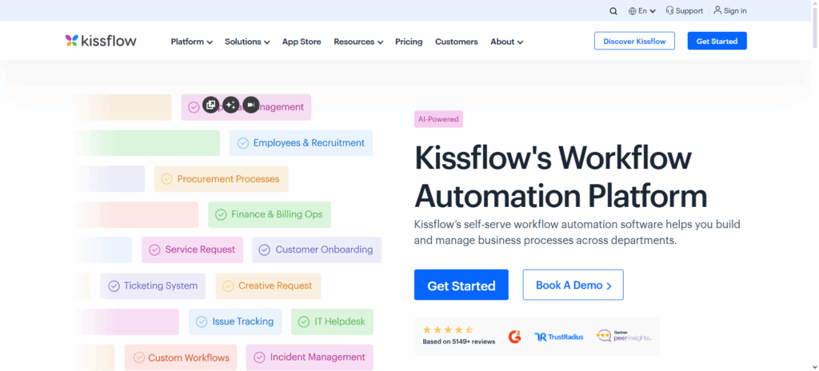819x371 pixels.
Task: Click the Kissflow's Workflow Automation Platform heading
Action: [x=561, y=177]
